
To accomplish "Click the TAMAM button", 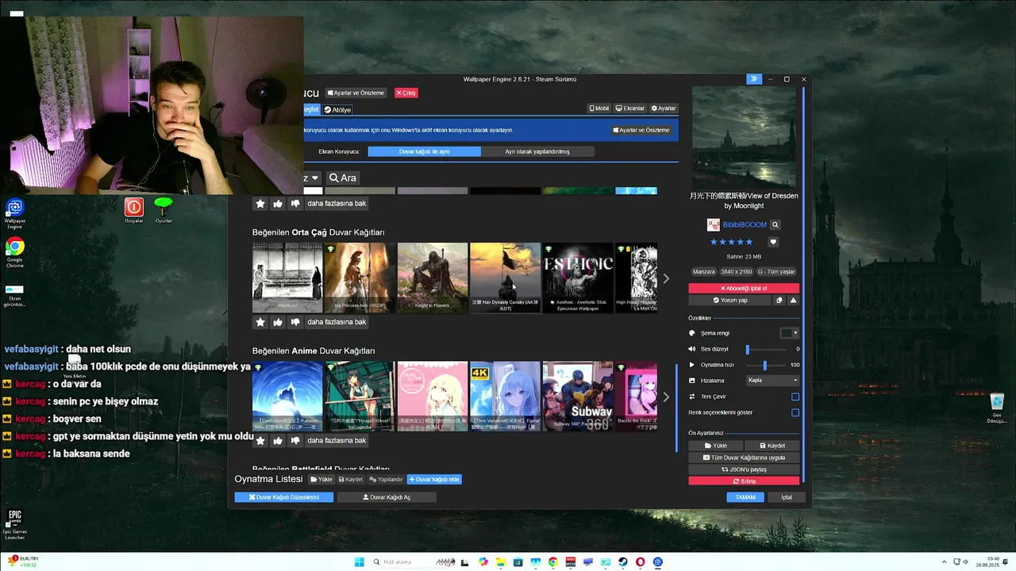I will click(x=745, y=497).
